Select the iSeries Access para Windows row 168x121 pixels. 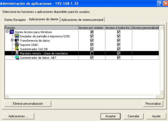(82, 32)
